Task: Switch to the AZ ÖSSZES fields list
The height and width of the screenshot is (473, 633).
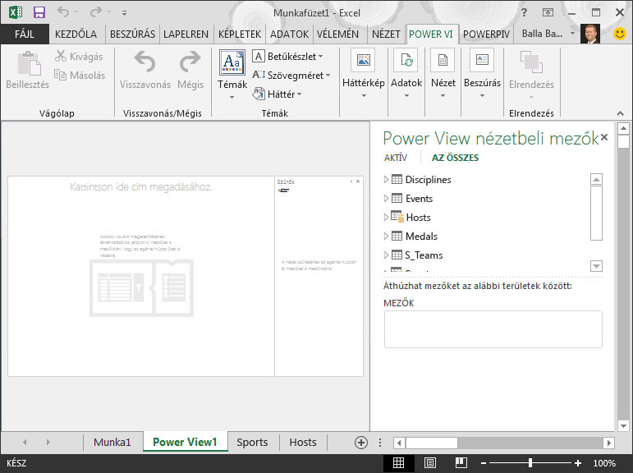Action: [456, 158]
